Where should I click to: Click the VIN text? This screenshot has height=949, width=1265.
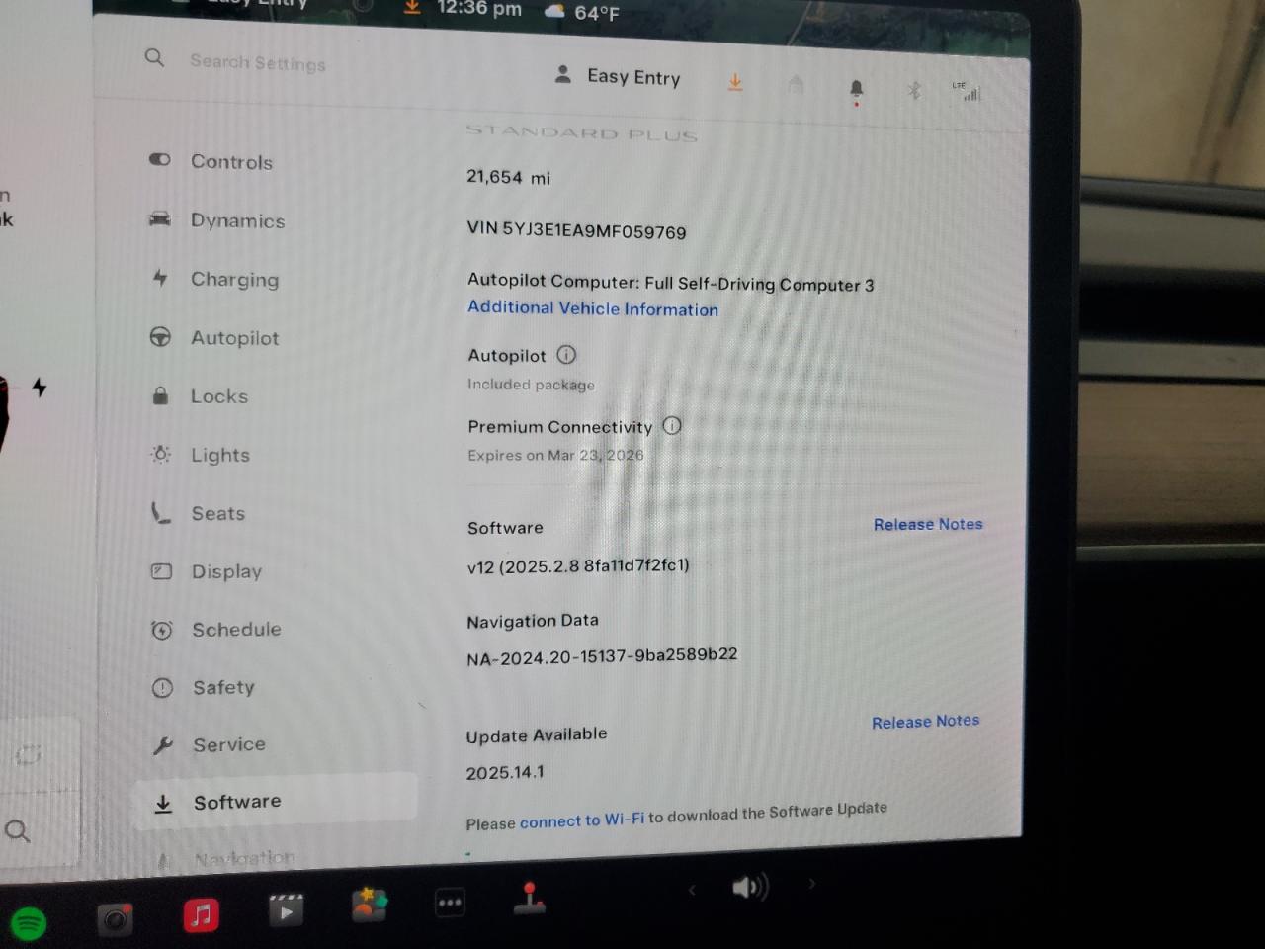click(576, 230)
